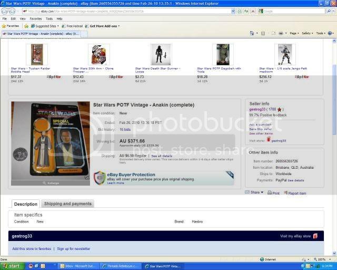This screenshot has width=337, height=270.
Task: Open the Tools command bar dropdown
Action: click(321, 33)
